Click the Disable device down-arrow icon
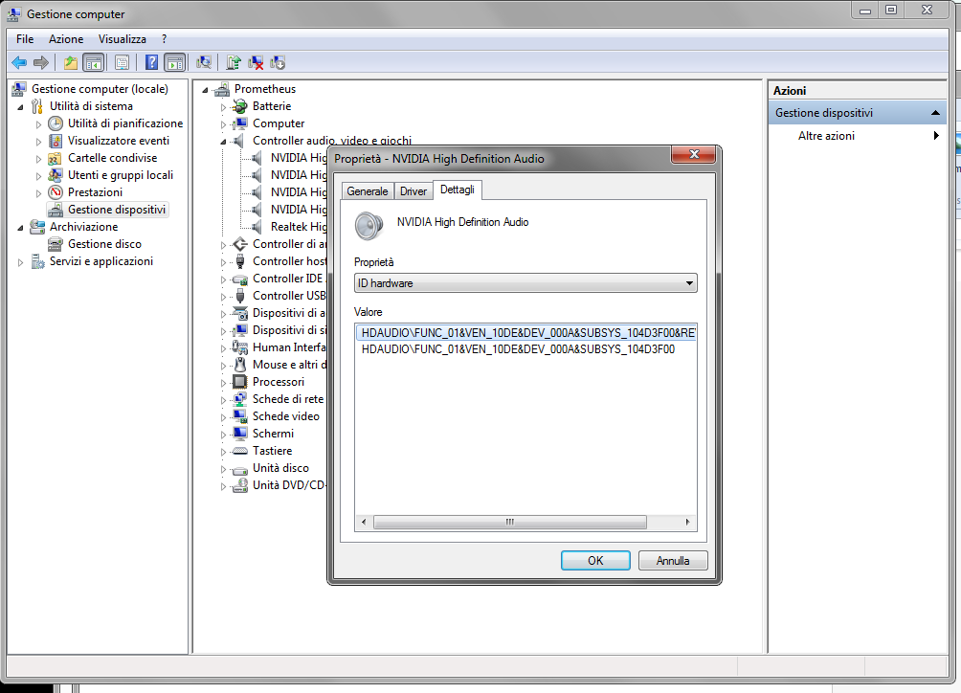961x693 pixels. 278,62
